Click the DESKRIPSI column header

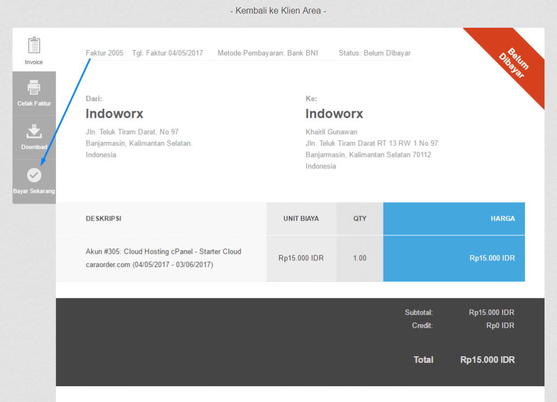coord(103,218)
